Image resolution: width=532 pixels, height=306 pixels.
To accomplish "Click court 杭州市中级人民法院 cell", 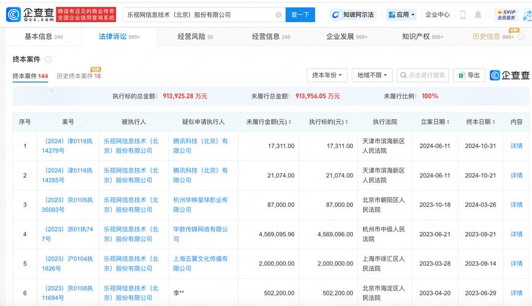I will [384, 234].
